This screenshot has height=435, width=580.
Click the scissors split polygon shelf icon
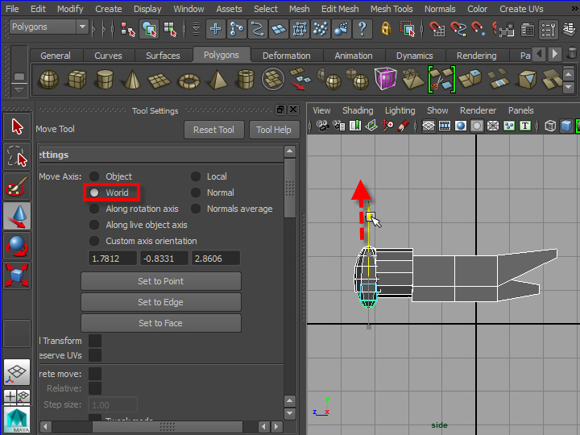[441, 79]
